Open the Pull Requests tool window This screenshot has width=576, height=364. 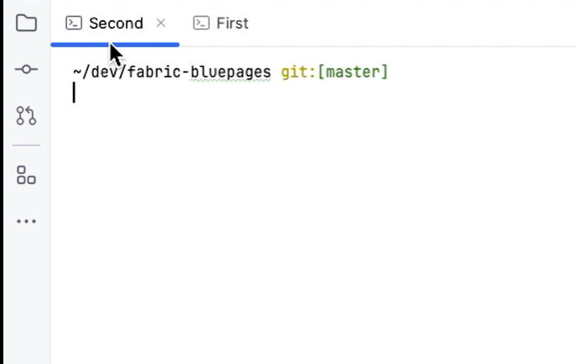pos(26,115)
